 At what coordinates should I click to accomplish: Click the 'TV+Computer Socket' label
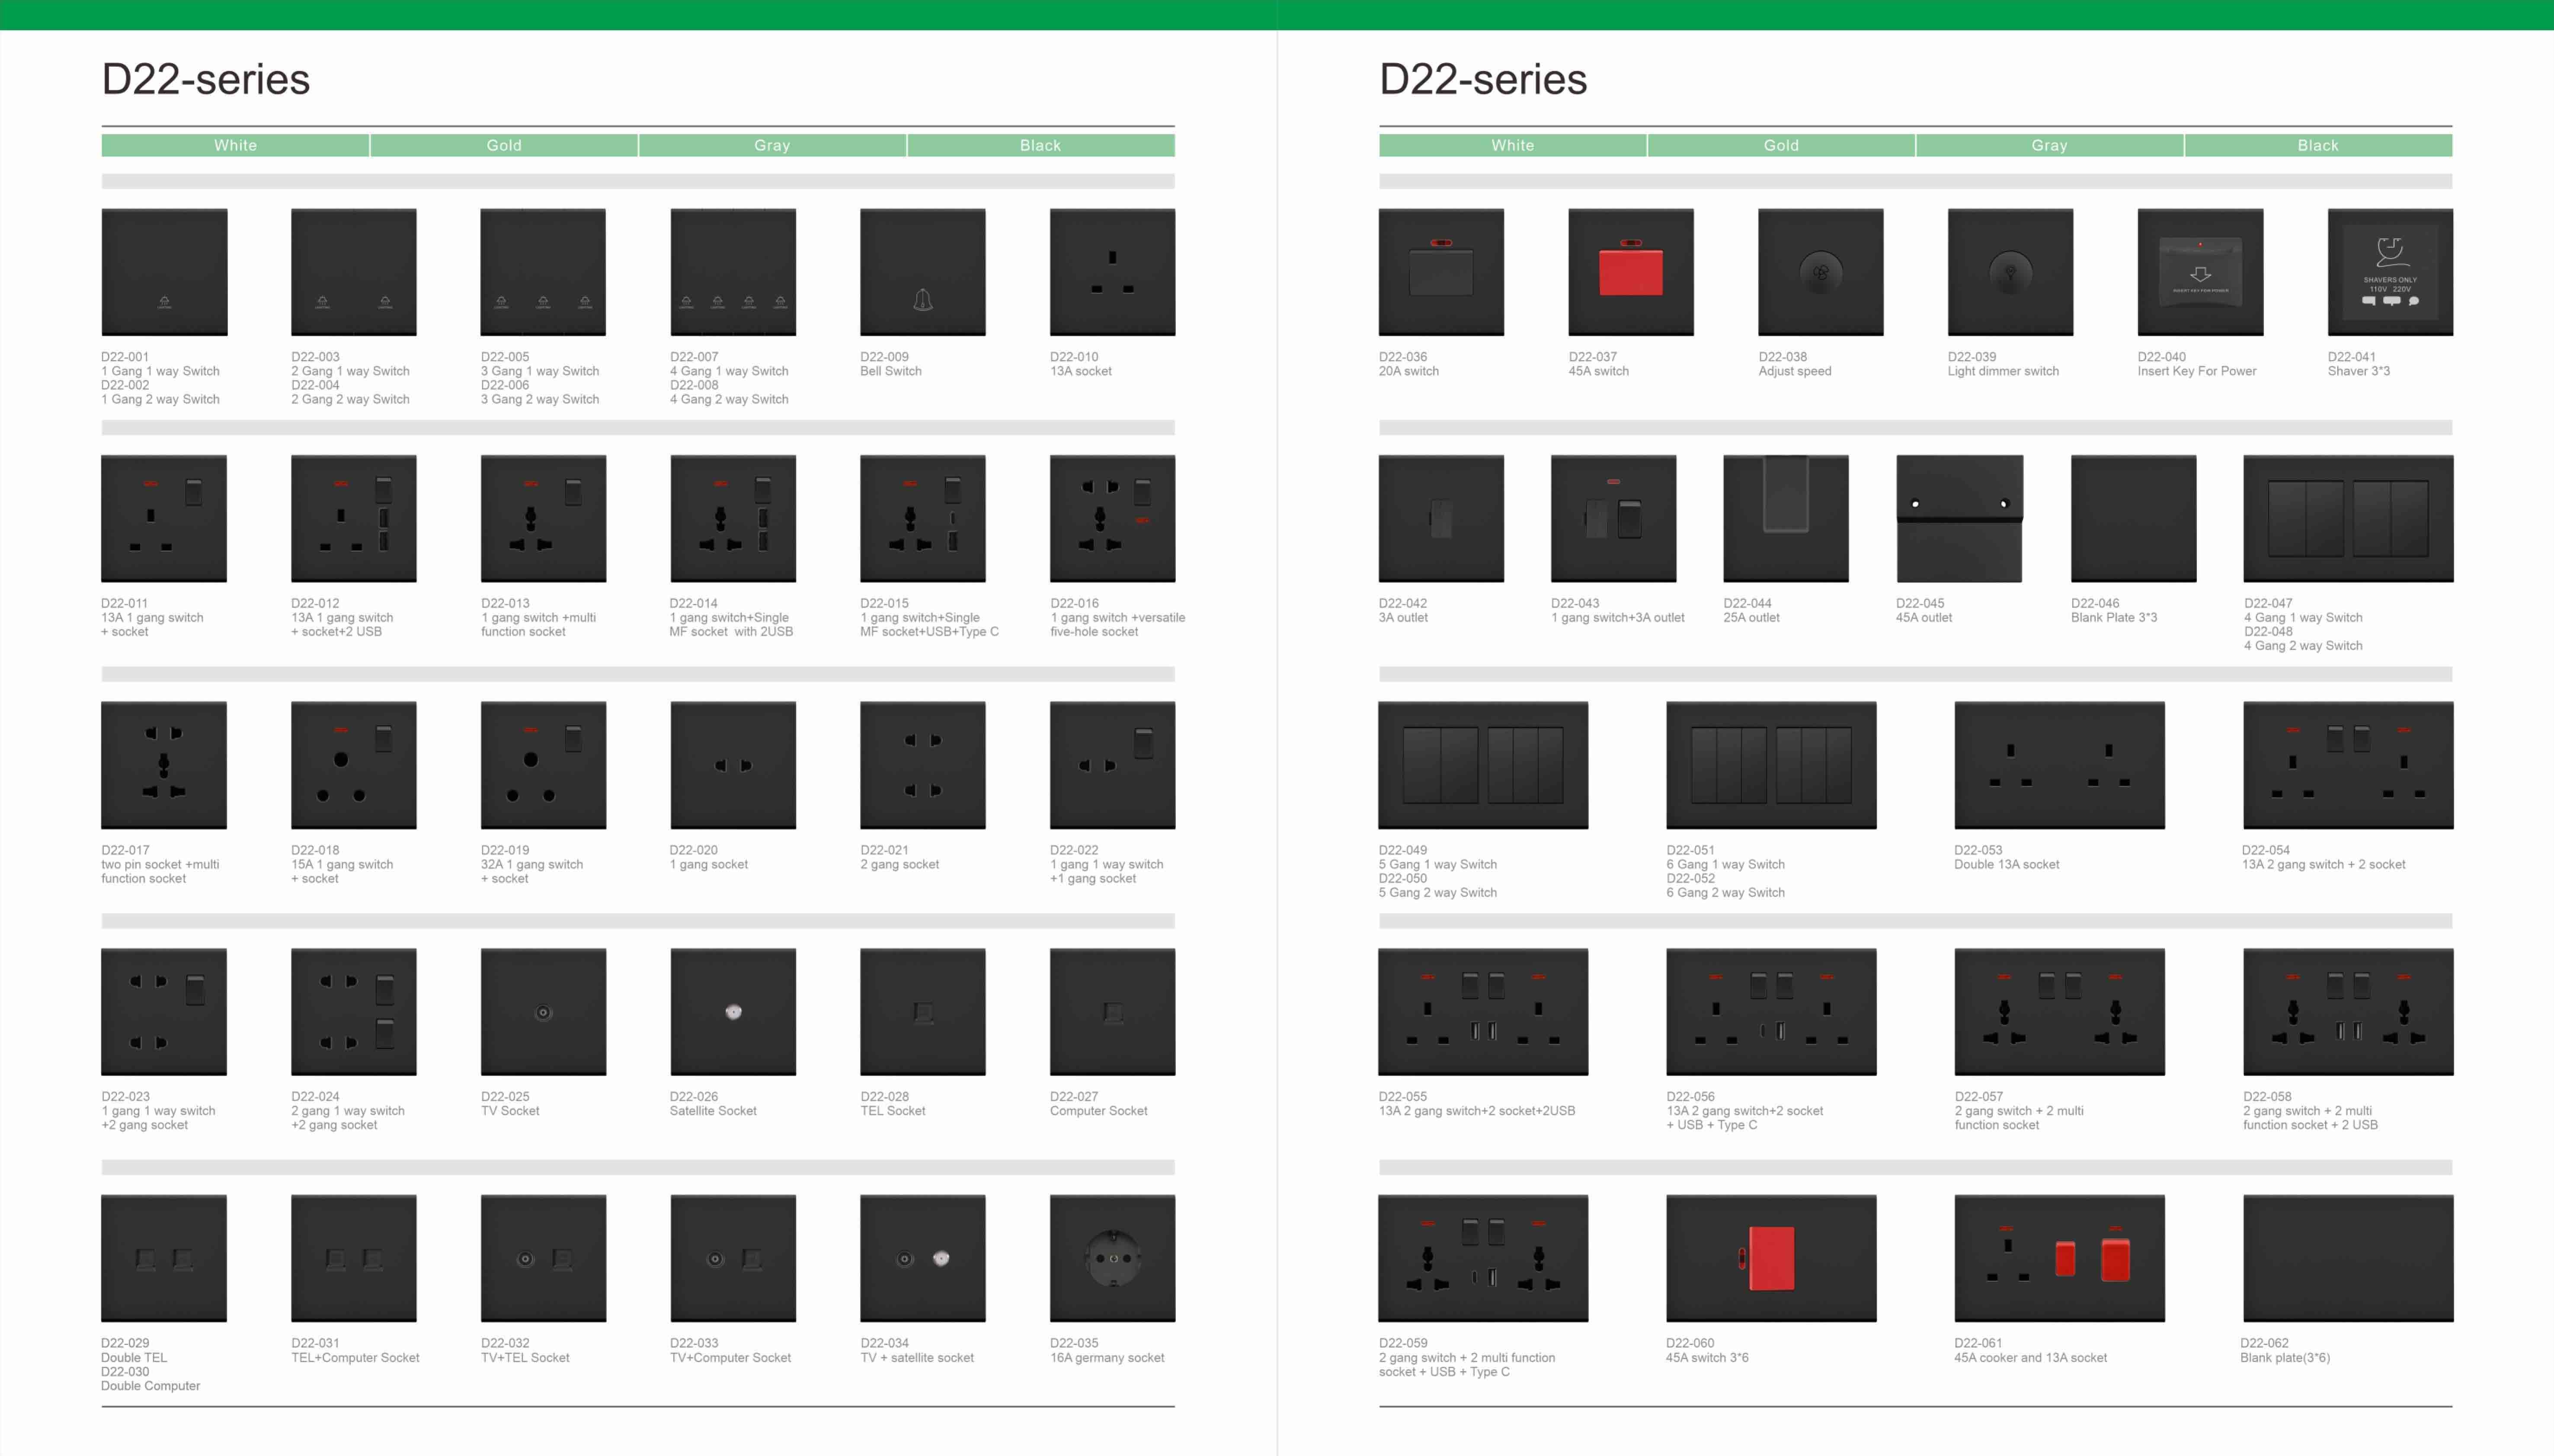click(x=730, y=1358)
